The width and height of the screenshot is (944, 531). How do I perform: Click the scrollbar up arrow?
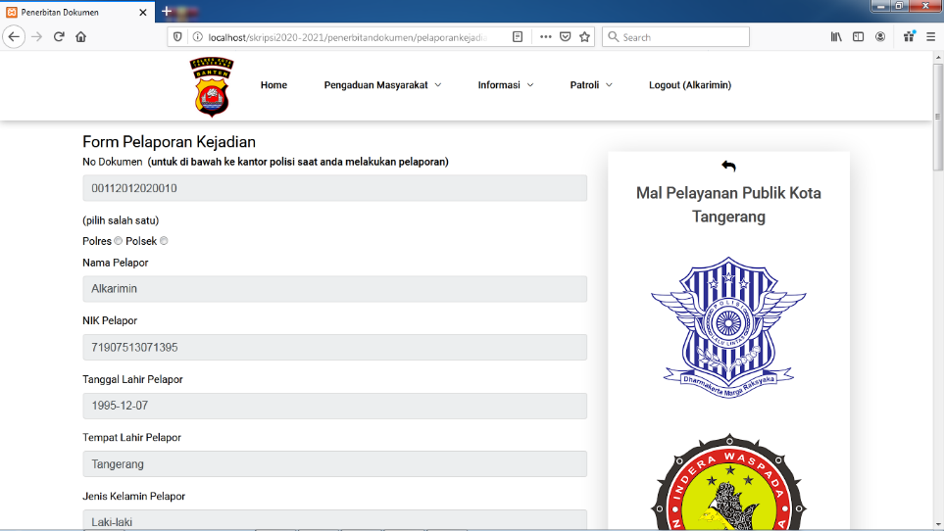click(x=937, y=57)
